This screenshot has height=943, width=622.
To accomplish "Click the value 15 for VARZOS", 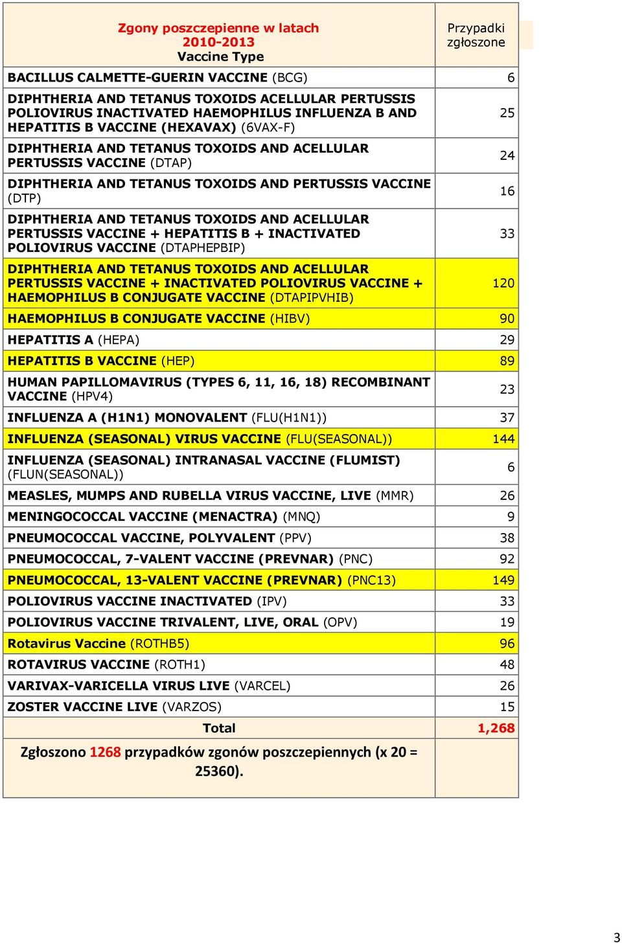I will tap(507, 707).
